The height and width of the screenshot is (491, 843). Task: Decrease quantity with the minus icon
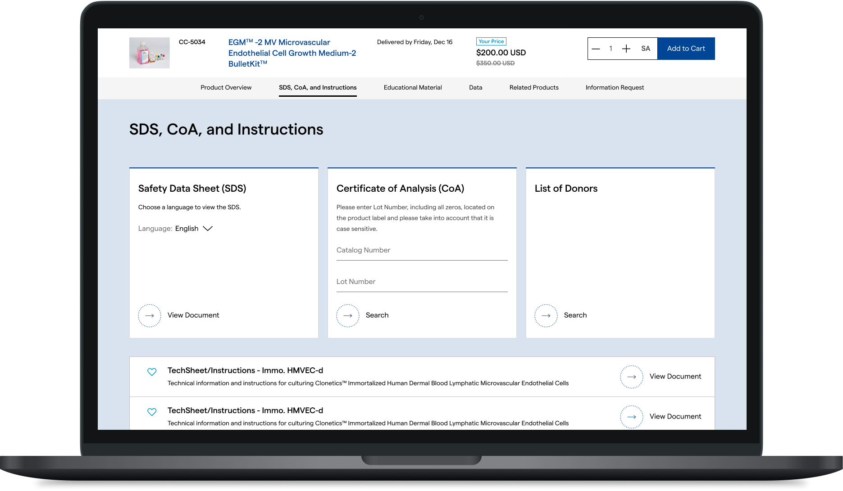(x=596, y=49)
